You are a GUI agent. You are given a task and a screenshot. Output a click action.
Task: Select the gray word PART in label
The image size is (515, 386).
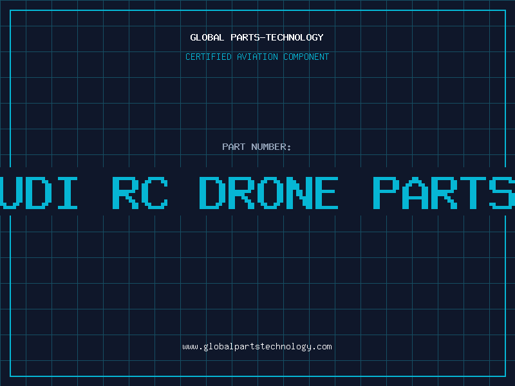tap(234, 147)
